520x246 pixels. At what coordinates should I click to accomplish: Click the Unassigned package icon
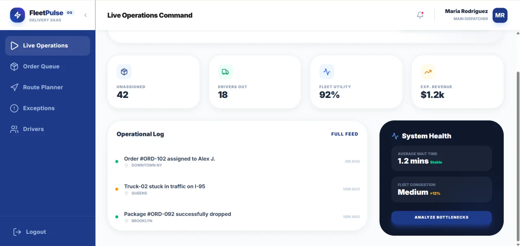[x=124, y=72]
